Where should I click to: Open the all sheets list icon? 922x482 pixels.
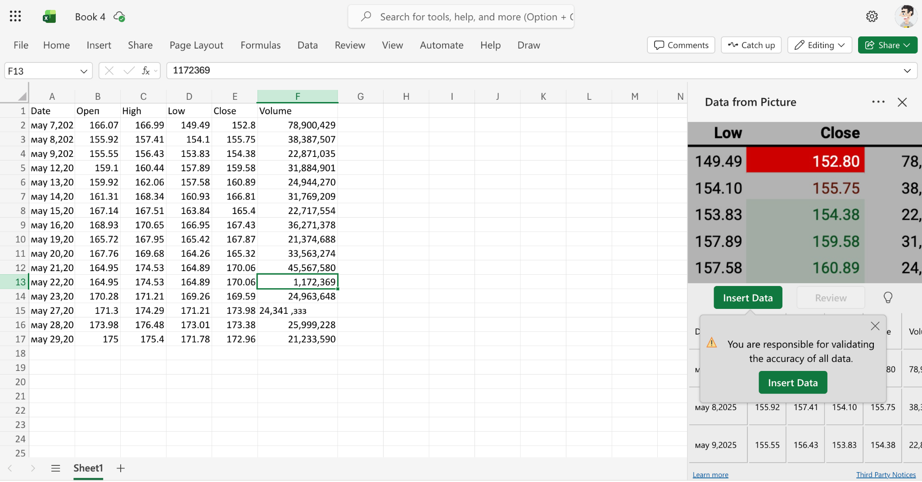tap(55, 469)
